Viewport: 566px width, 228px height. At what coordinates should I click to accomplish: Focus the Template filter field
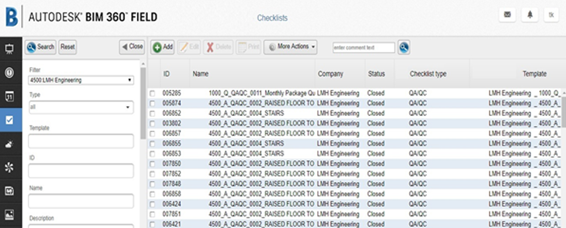(81, 141)
